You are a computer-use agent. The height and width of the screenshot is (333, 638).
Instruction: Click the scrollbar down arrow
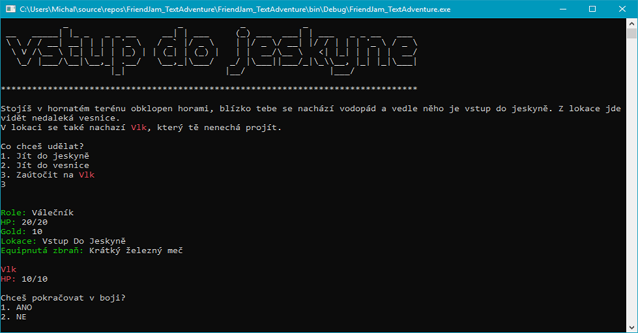click(x=631, y=327)
